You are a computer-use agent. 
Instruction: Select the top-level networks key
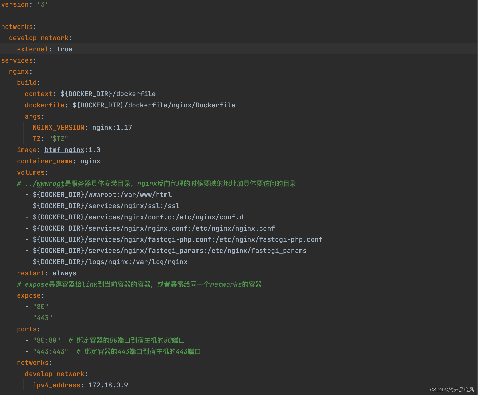point(17,27)
